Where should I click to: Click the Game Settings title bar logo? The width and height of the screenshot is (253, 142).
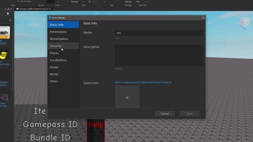[x=50, y=17]
